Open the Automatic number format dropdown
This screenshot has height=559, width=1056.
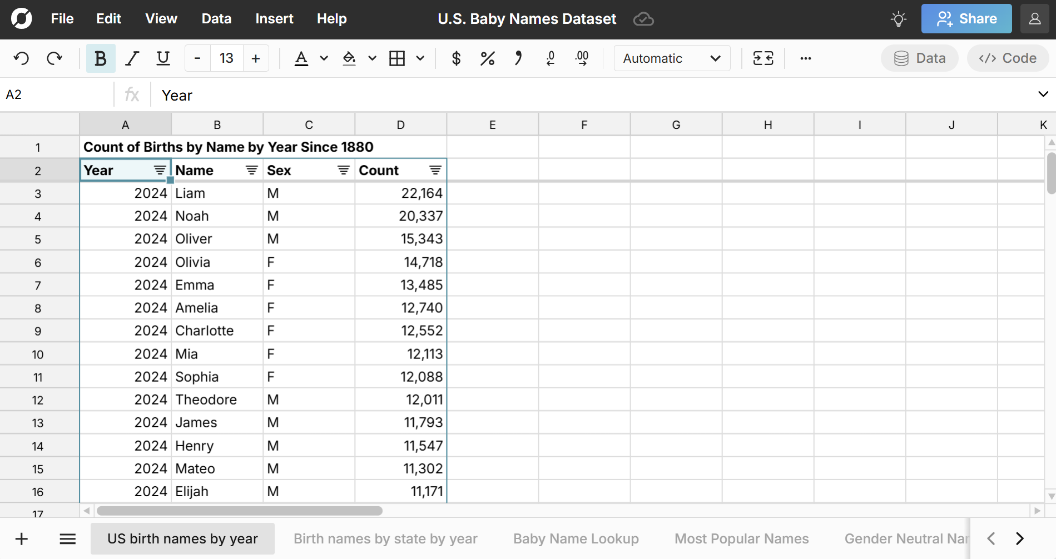[671, 58]
